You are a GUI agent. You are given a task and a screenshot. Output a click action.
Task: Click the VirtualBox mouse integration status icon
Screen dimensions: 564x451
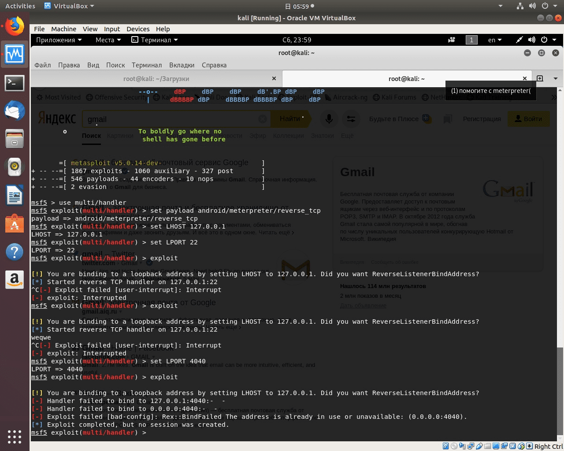tap(521, 446)
